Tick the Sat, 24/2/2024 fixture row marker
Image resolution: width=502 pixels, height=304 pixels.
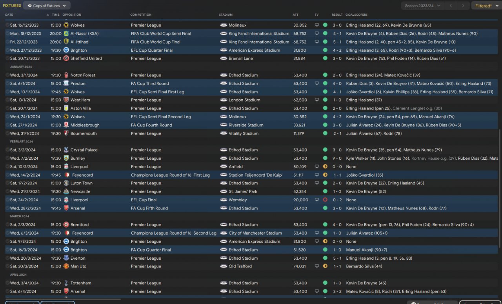point(7,200)
